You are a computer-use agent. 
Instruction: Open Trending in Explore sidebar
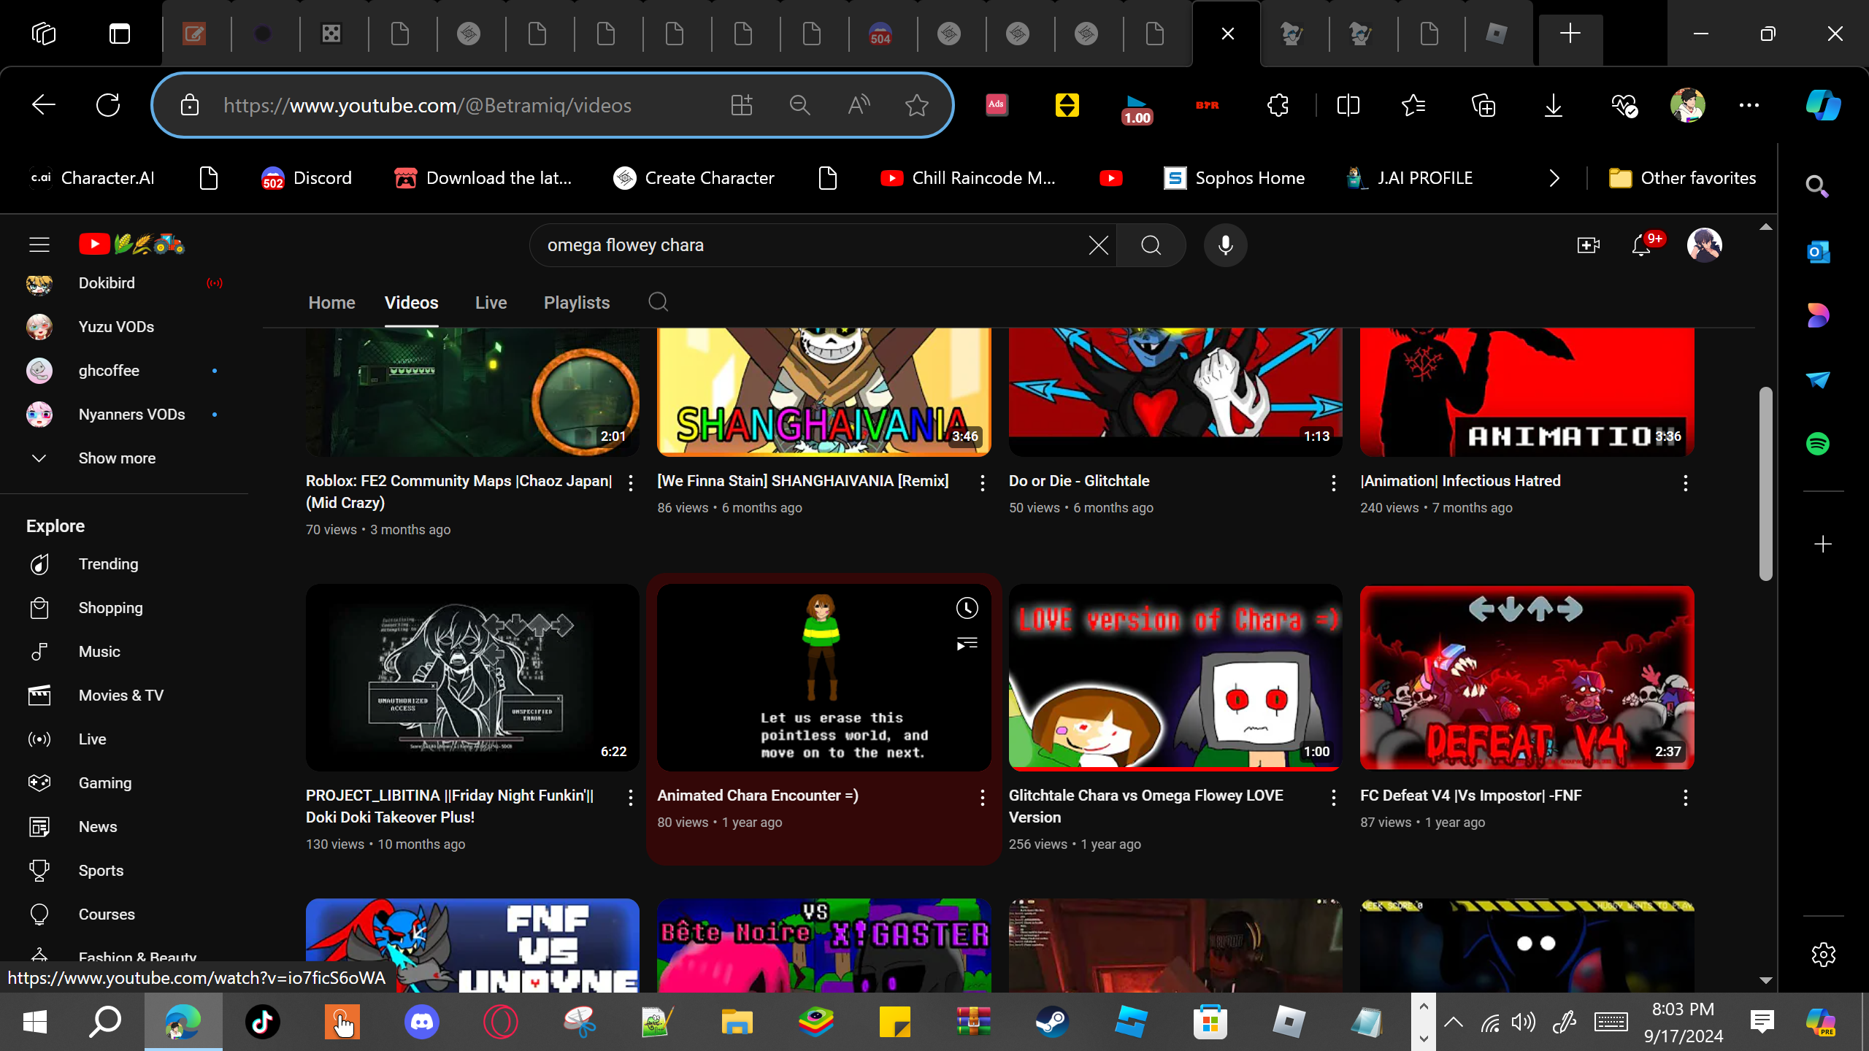click(x=108, y=564)
